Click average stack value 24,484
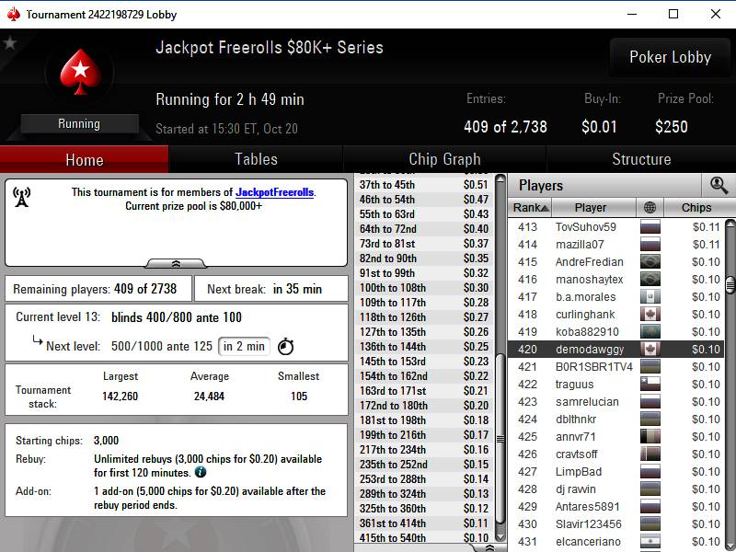 click(x=210, y=397)
